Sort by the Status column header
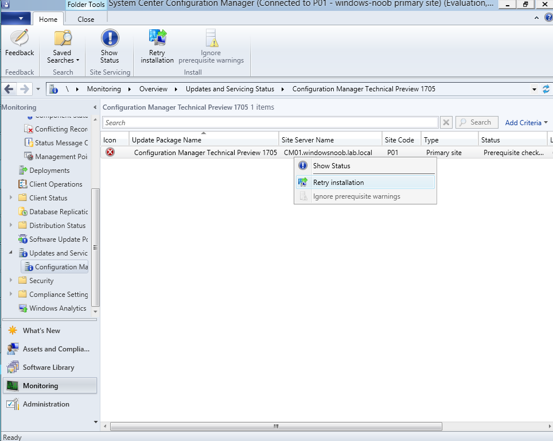553x441 pixels. point(512,140)
